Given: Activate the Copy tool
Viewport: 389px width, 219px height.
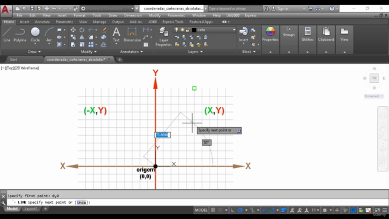Looking at the screenshot, I should (x=73, y=37).
